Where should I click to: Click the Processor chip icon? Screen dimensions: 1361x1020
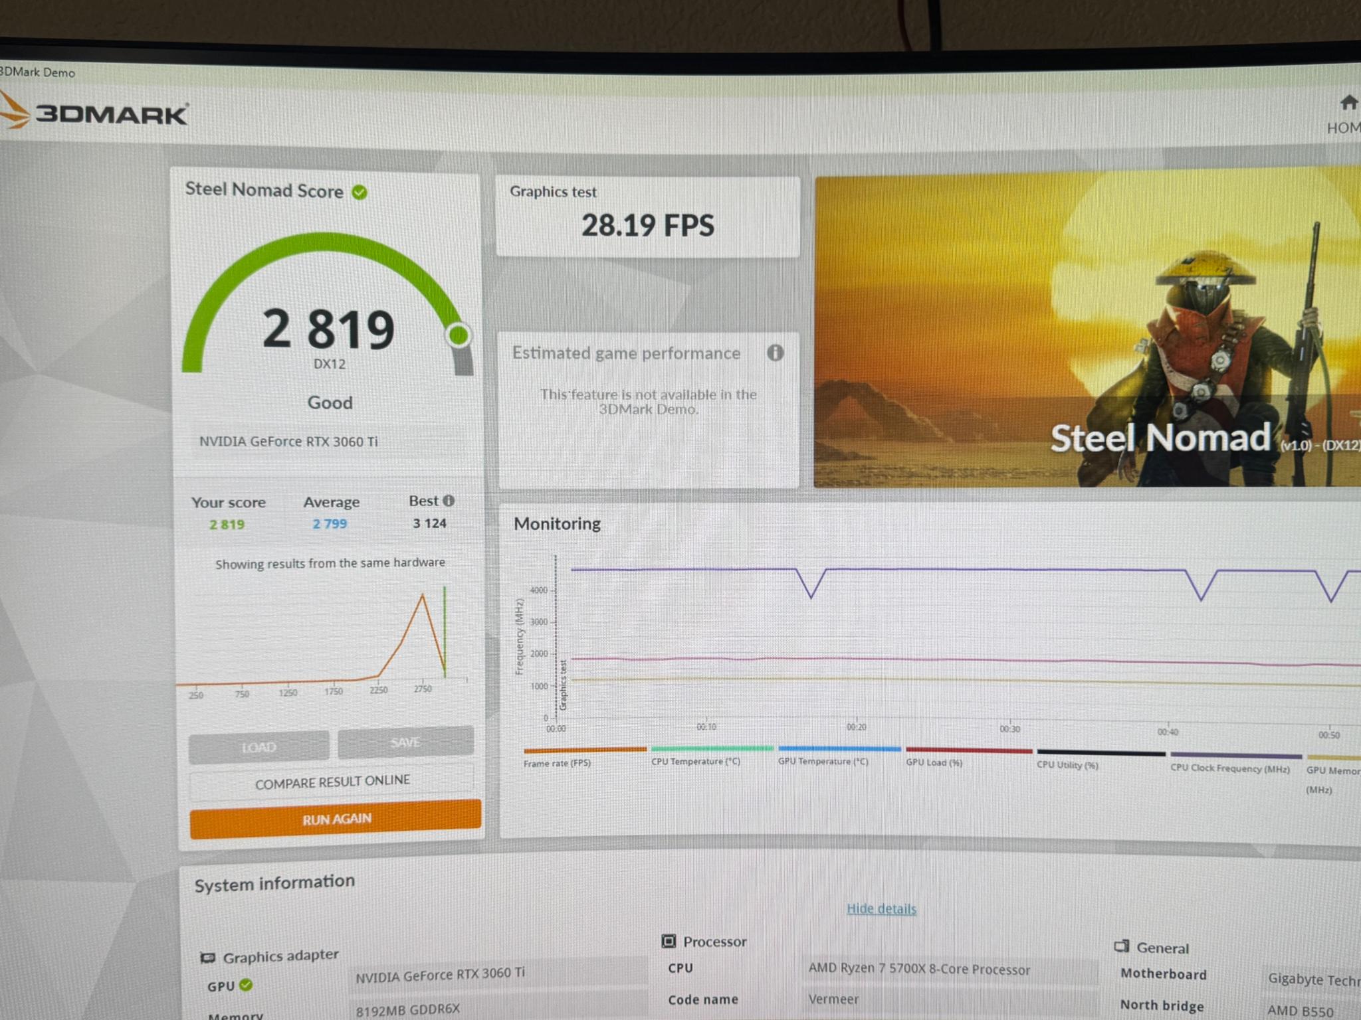669,941
